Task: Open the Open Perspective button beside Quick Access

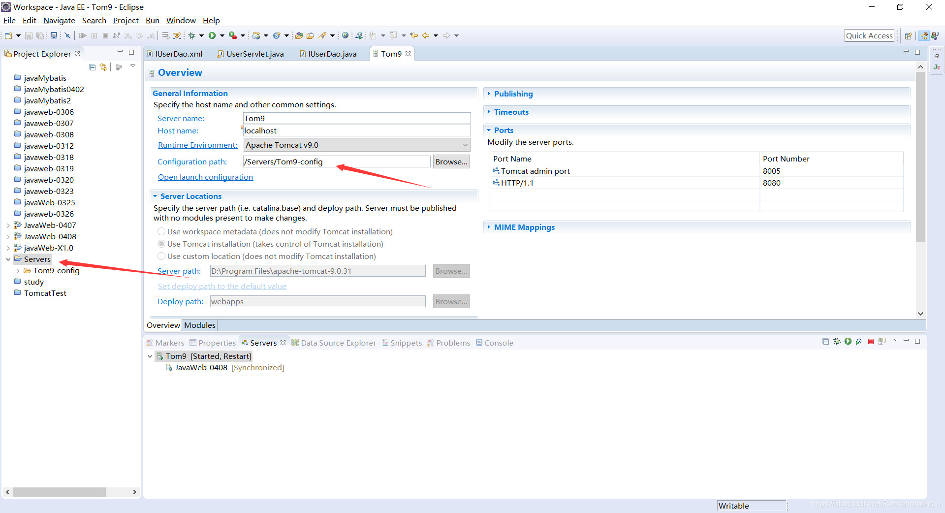Action: [909, 35]
